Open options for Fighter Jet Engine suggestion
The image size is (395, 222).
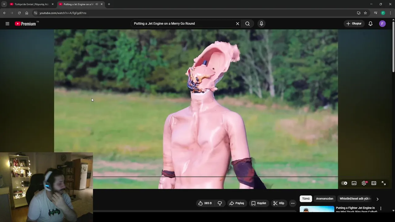381,209
